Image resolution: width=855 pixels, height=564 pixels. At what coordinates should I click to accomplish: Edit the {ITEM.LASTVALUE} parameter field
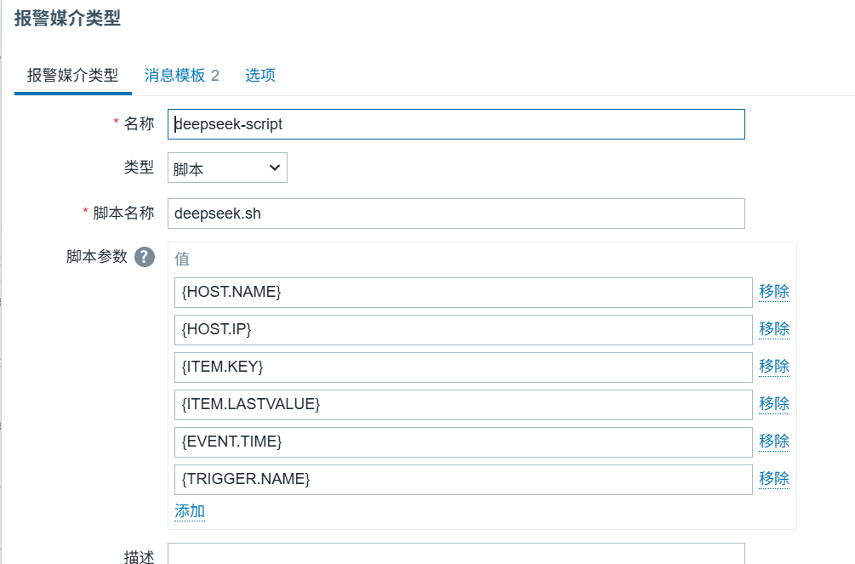click(463, 405)
